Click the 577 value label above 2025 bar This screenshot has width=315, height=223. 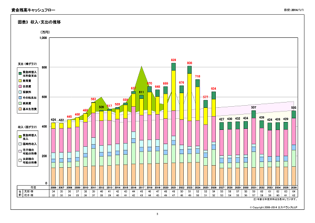point(205,97)
